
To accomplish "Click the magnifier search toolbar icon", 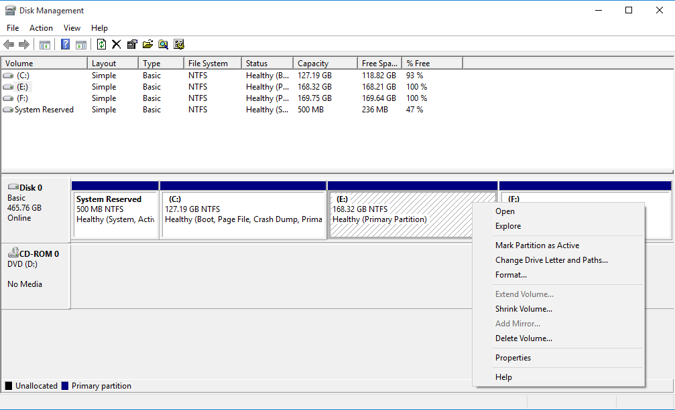I will tap(163, 44).
